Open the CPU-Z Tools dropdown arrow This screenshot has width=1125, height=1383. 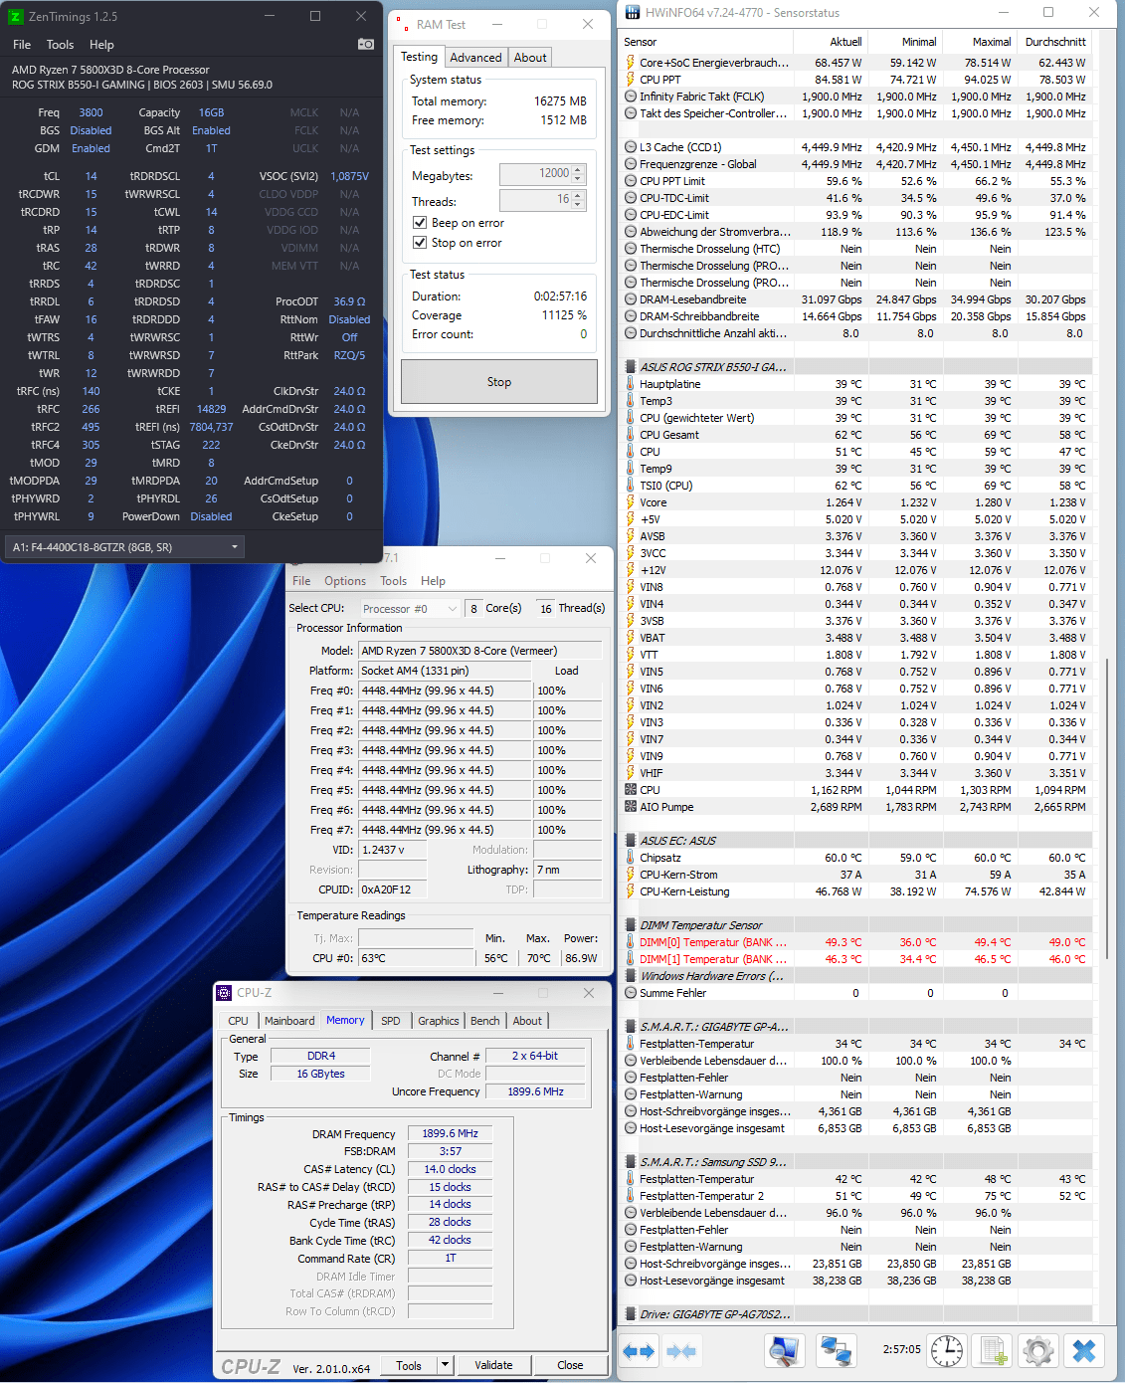(445, 1365)
